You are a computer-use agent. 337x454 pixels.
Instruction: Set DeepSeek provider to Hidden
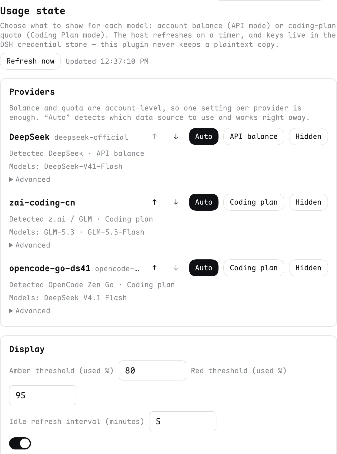click(308, 137)
